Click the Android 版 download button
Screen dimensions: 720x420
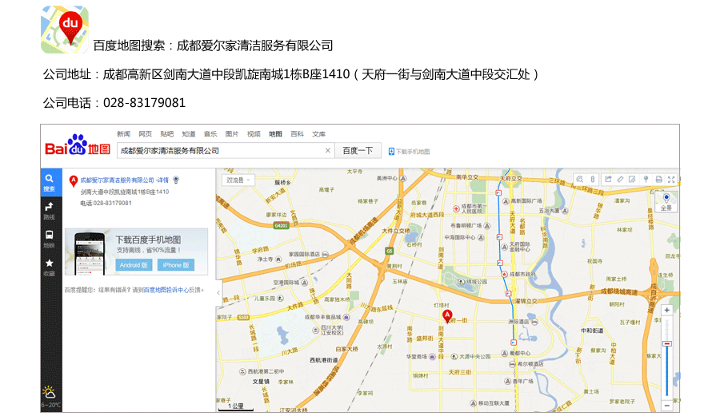[x=134, y=265]
